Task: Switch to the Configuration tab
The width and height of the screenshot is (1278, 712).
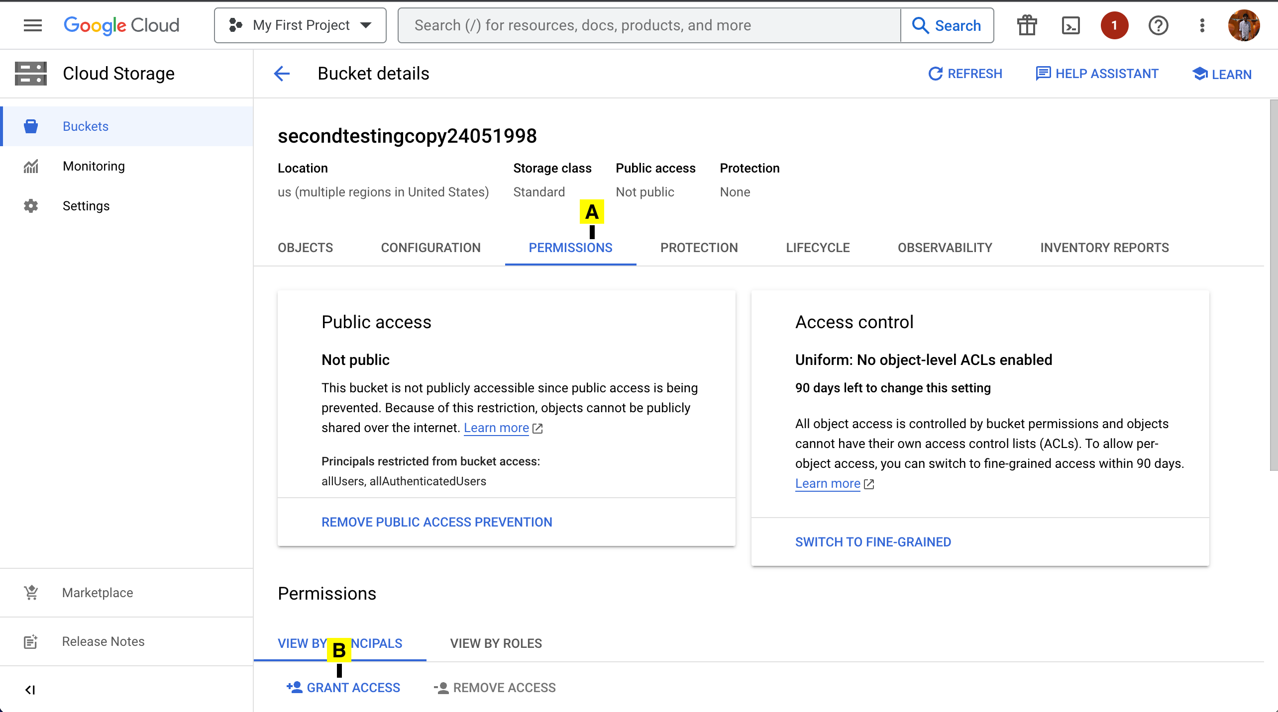Action: pyautogui.click(x=430, y=248)
